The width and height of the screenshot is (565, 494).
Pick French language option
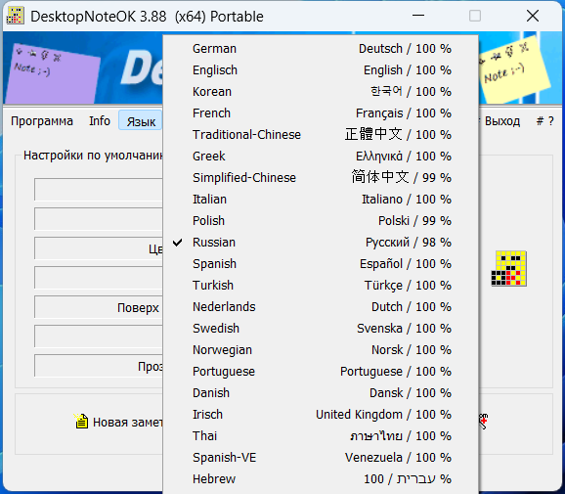321,113
